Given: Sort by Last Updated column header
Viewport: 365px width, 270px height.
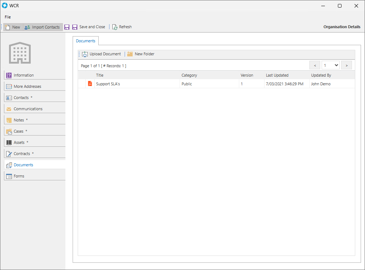Looking at the screenshot, I should click(277, 75).
